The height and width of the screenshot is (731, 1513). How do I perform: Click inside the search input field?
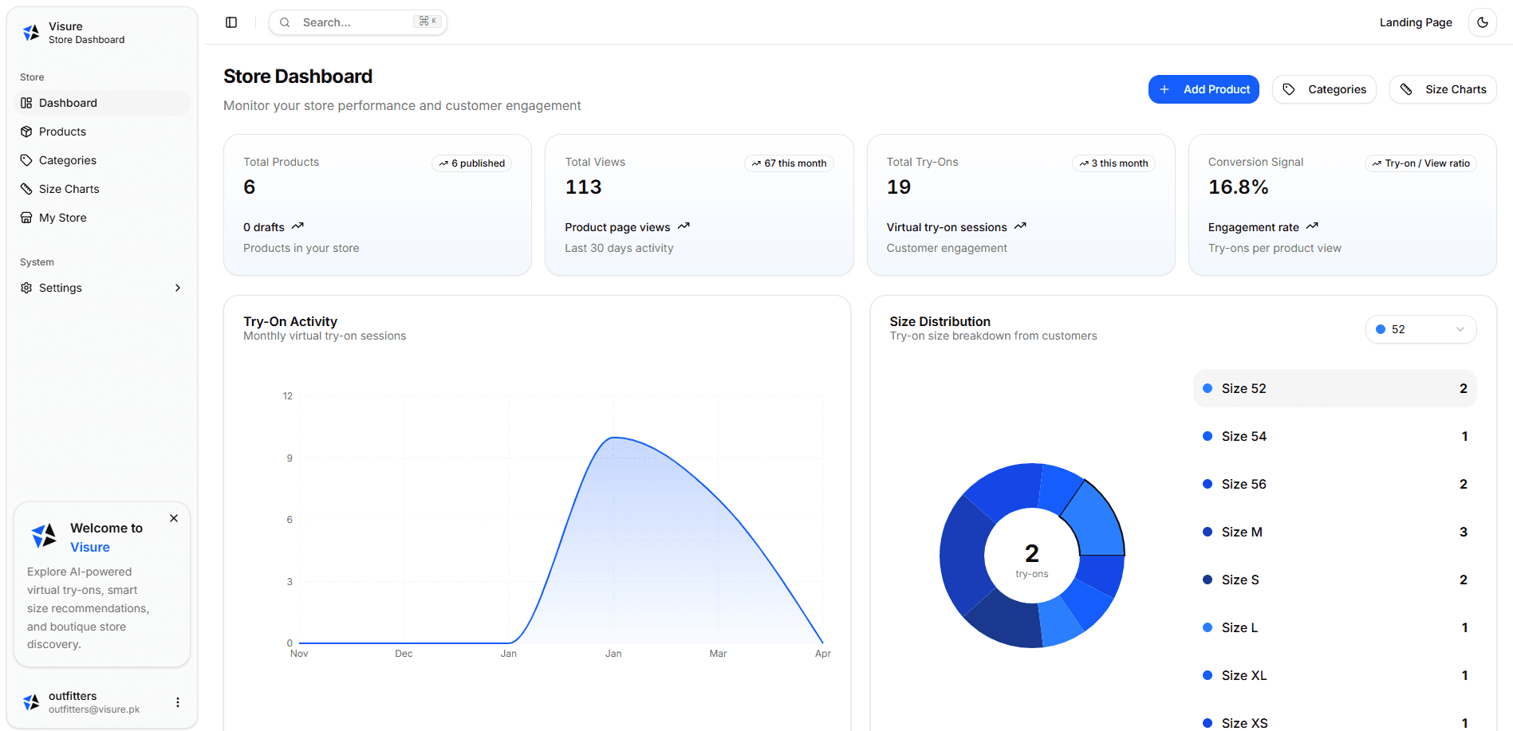tap(351, 22)
